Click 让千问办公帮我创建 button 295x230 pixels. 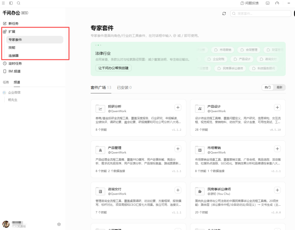click(x=113, y=68)
